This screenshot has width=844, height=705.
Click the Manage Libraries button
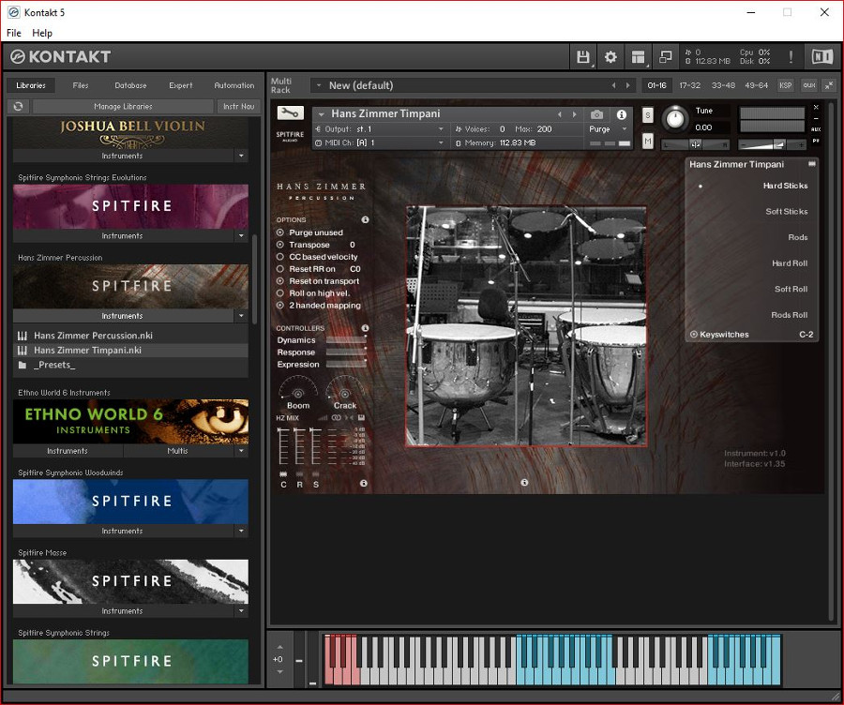pyautogui.click(x=123, y=106)
